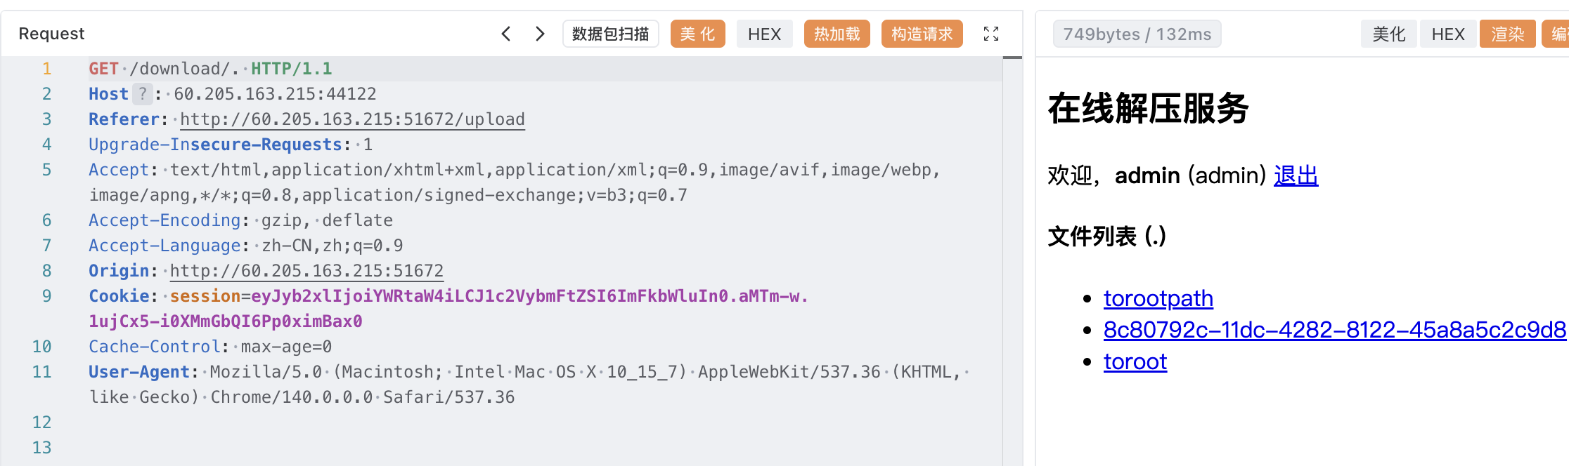Click the question mark badge next to Host
The image size is (1569, 466).
[x=143, y=94]
